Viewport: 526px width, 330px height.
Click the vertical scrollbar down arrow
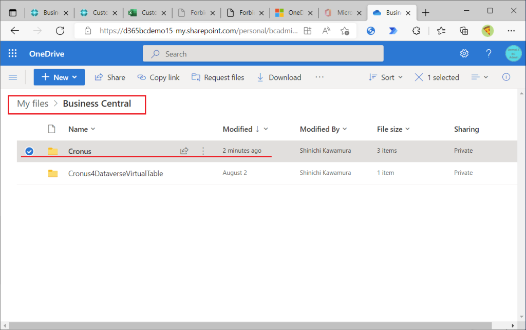(x=521, y=316)
